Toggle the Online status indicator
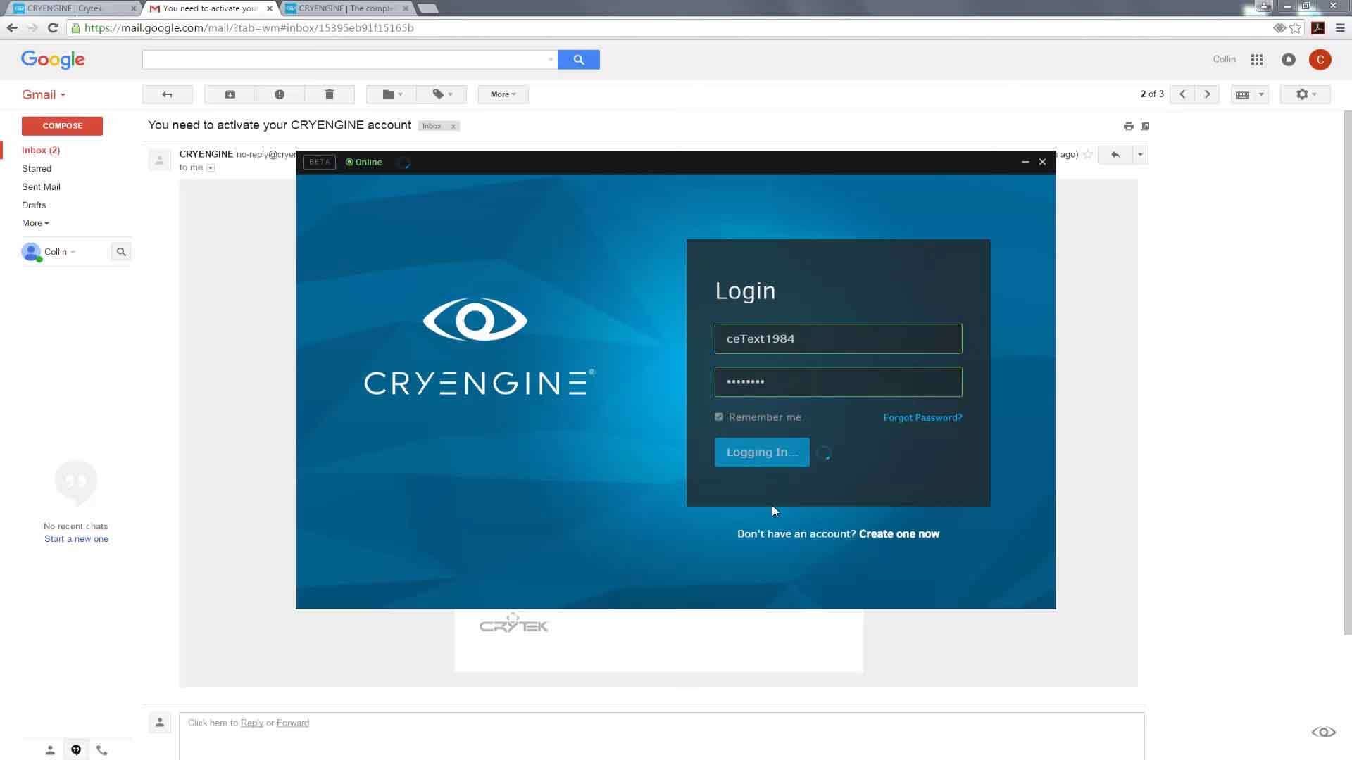Screen dimensions: 1352x760 click(x=363, y=162)
